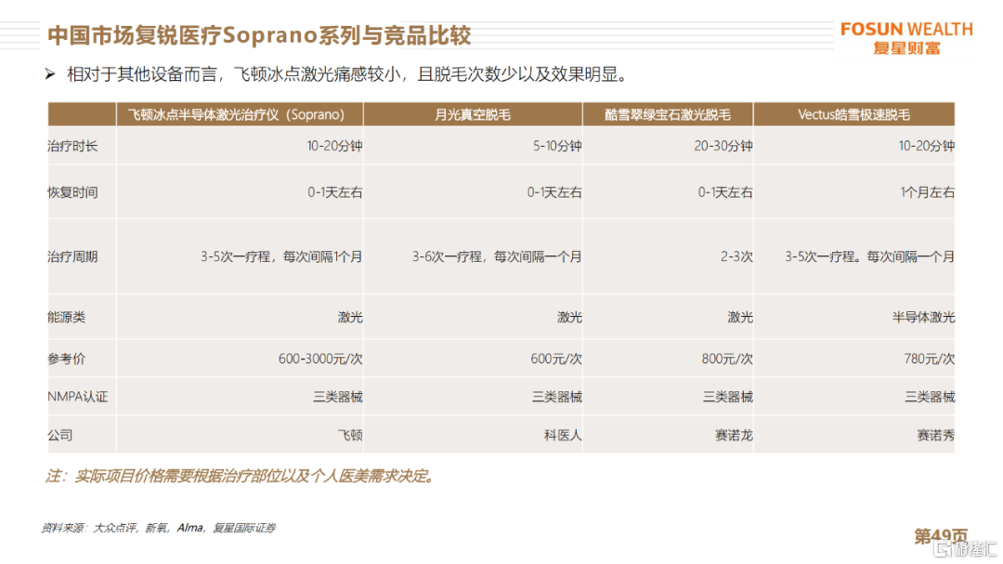Select column header 酷雪翠绿宝石激光脱毛
The width and height of the screenshot is (1003, 564).
click(x=668, y=114)
